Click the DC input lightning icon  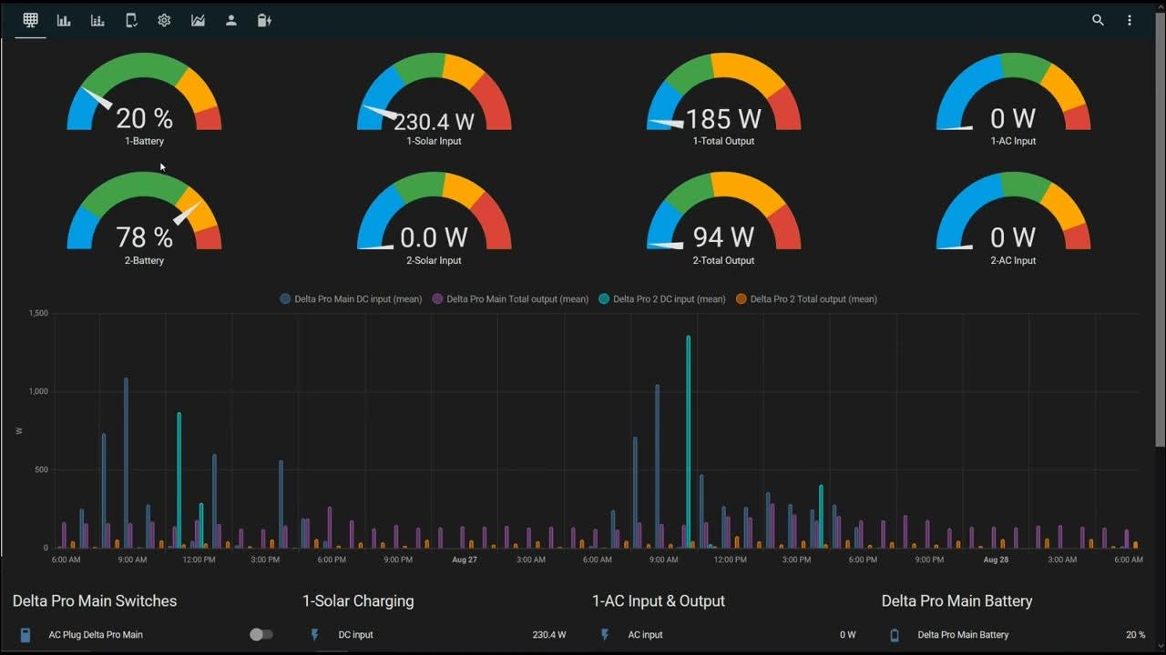coord(315,634)
